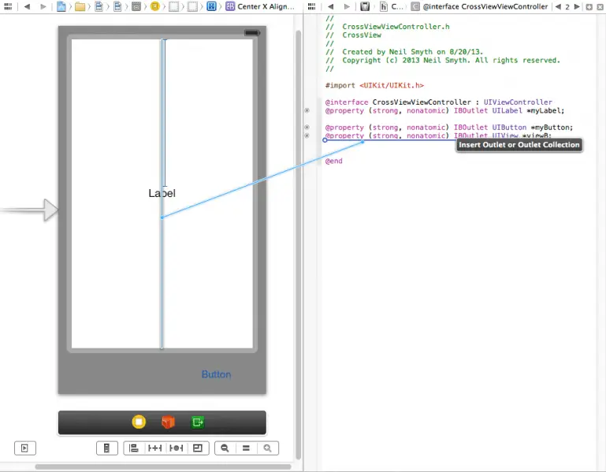Toggle the document outline panel
Screen dimensions: 606x472
tap(25, 448)
